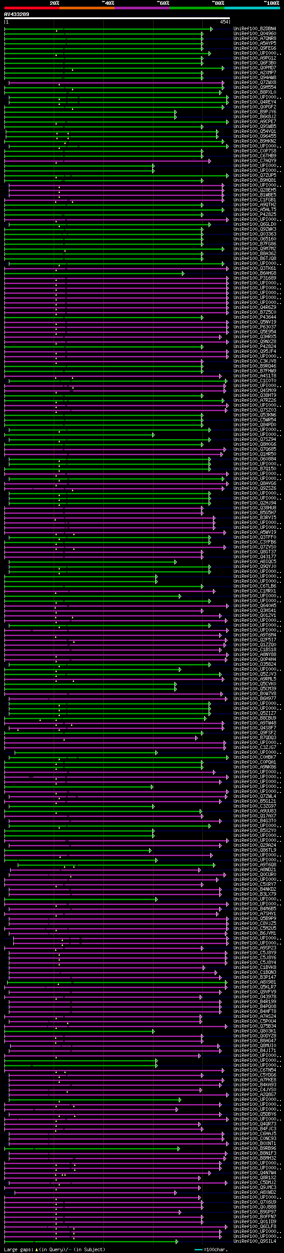Pick the UniRef100_P42825 subject name
The height and width of the screenshot is (1253, 284).
255,215
